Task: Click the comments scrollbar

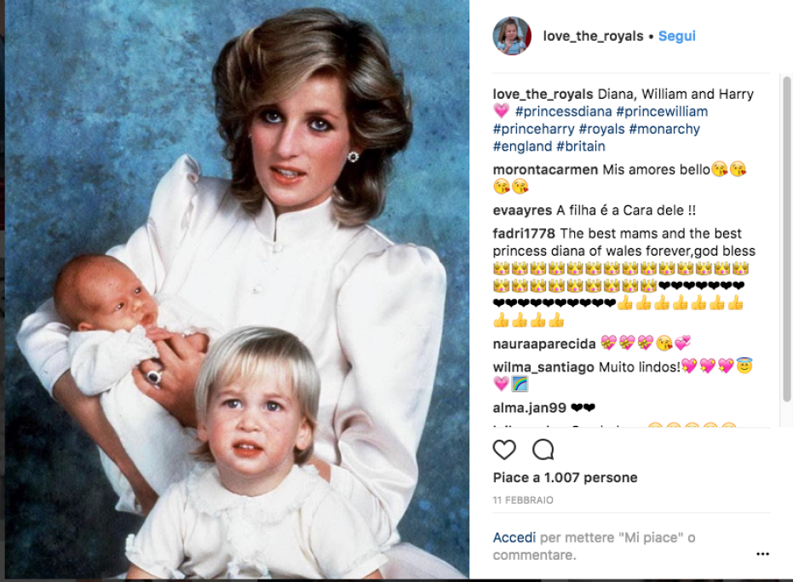Action: click(786, 239)
